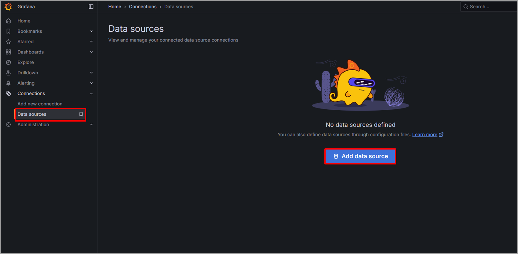Image resolution: width=518 pixels, height=254 pixels.
Task: Click the Explore compass icon
Action: tap(8, 62)
